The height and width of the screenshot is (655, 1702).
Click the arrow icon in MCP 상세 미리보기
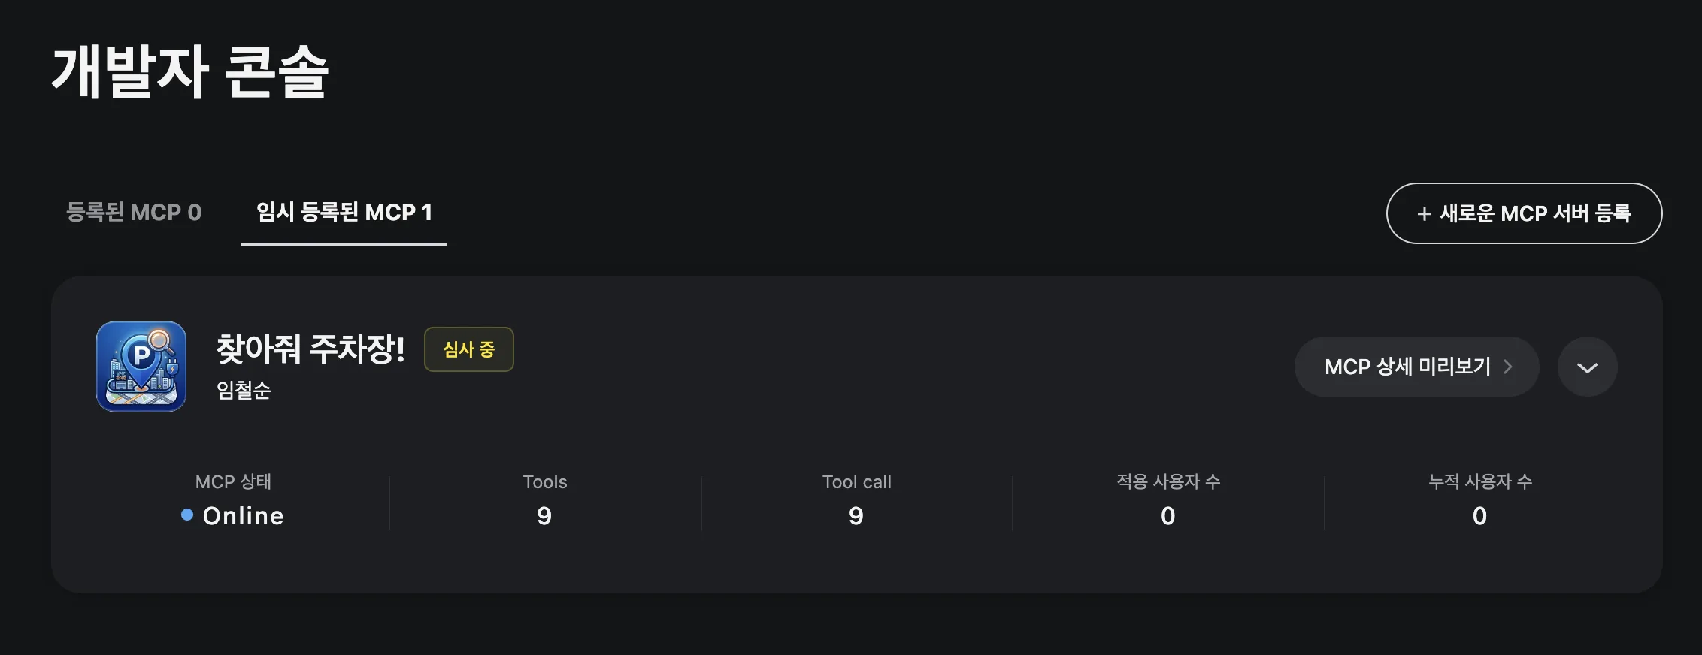pos(1507,367)
